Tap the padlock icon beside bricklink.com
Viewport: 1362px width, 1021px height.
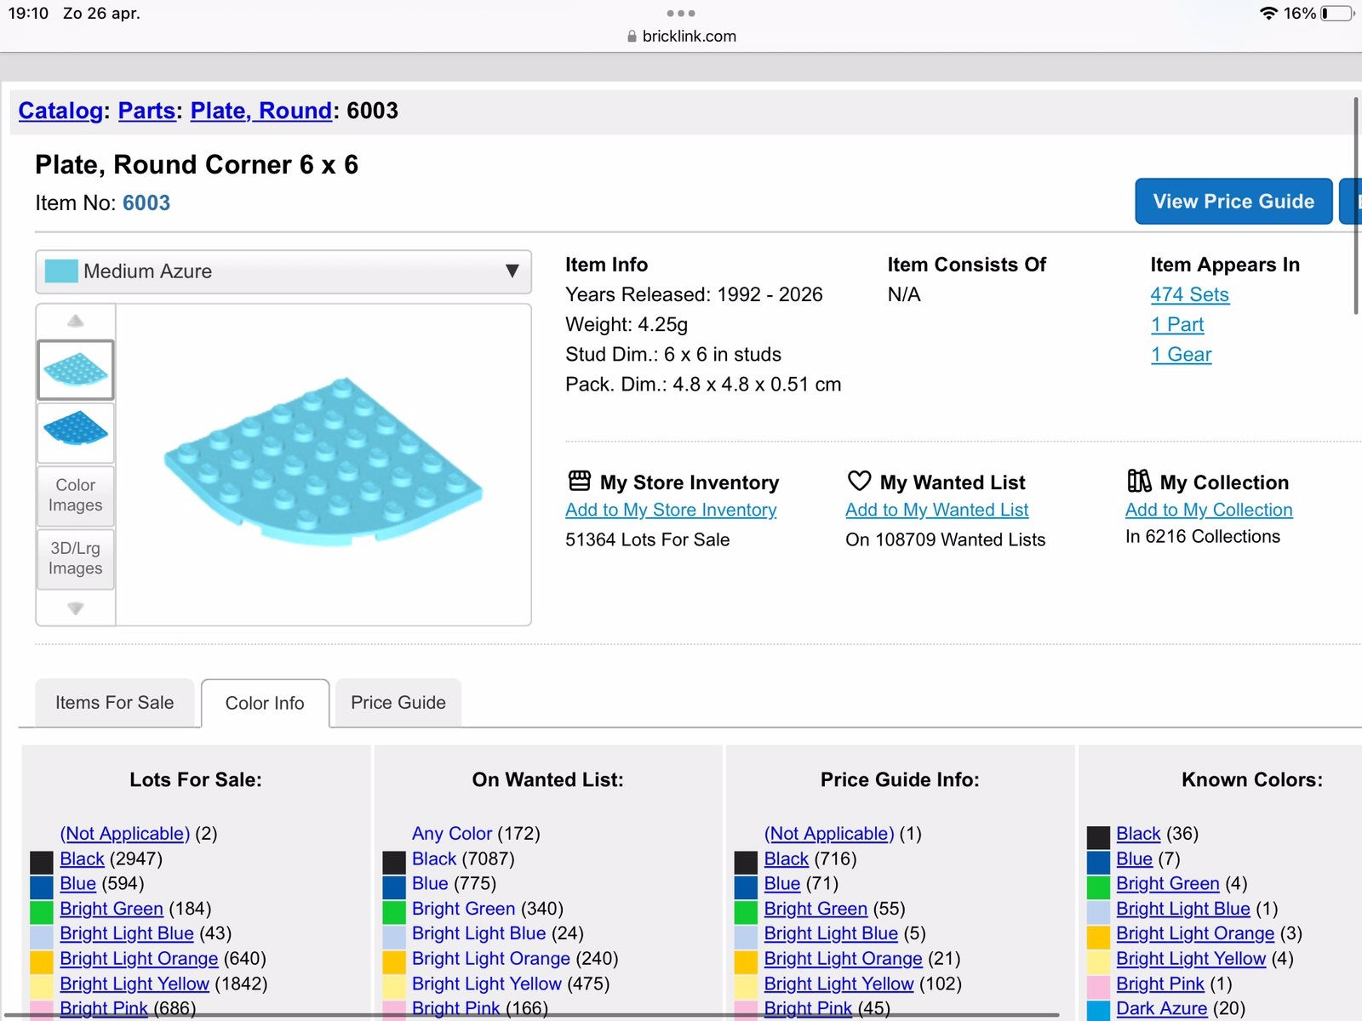(x=632, y=37)
